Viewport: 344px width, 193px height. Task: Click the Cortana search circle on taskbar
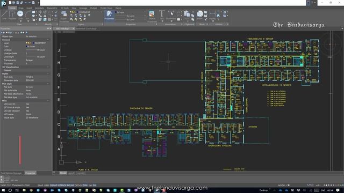[x=10, y=190]
